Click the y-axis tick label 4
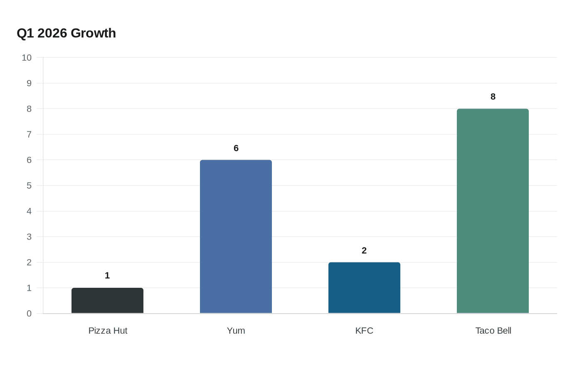Image resolution: width=582 pixels, height=366 pixels. tap(29, 211)
